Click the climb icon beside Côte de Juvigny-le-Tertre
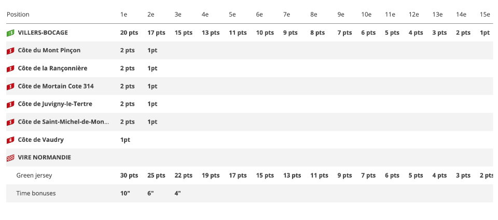The image size is (498, 220). pos(10,104)
